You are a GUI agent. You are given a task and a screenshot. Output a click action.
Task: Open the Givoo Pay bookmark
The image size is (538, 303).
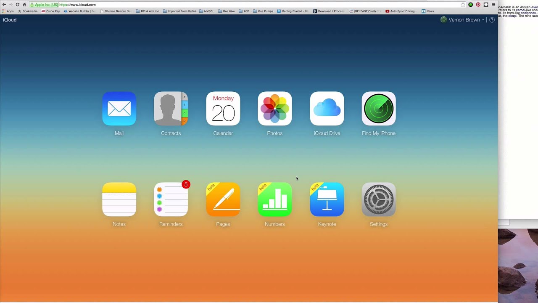tap(50, 11)
